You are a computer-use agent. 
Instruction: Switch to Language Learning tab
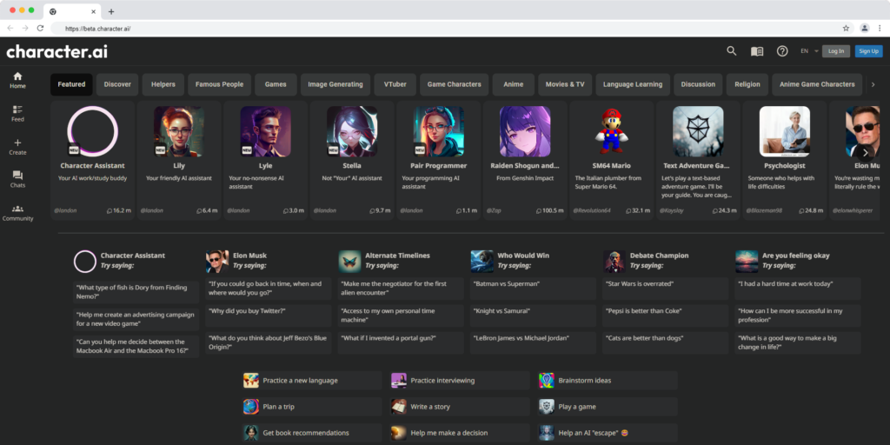(633, 84)
